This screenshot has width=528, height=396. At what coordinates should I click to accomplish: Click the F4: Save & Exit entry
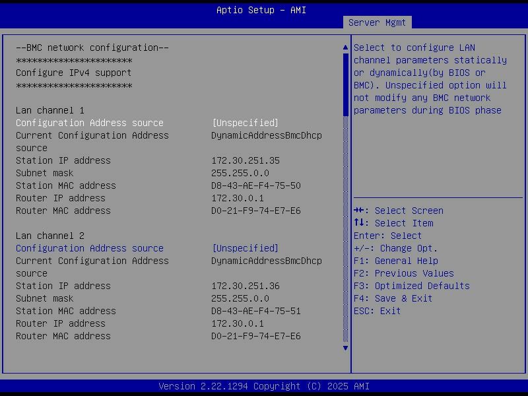(393, 298)
